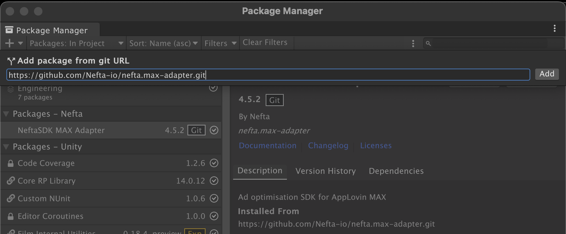566x234 pixels.
Task: Click the lock icon beside Editor Coroutines
Action: click(11, 216)
